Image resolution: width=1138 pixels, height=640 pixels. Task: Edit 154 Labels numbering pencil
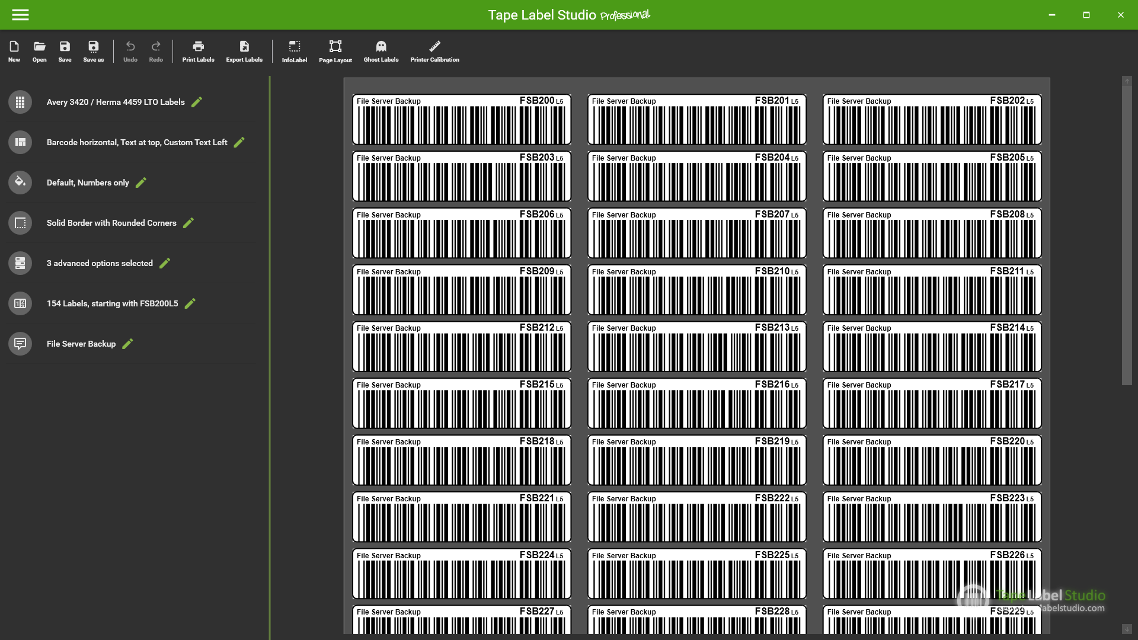(x=190, y=303)
